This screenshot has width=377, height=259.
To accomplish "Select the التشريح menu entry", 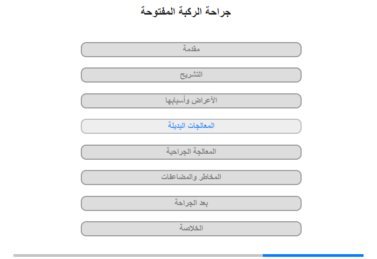I will 191,75.
